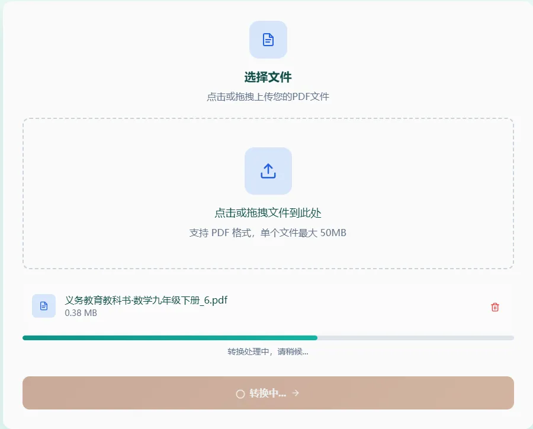Click the spinner icon in 转换中 button
533x429 pixels.
[x=240, y=393]
